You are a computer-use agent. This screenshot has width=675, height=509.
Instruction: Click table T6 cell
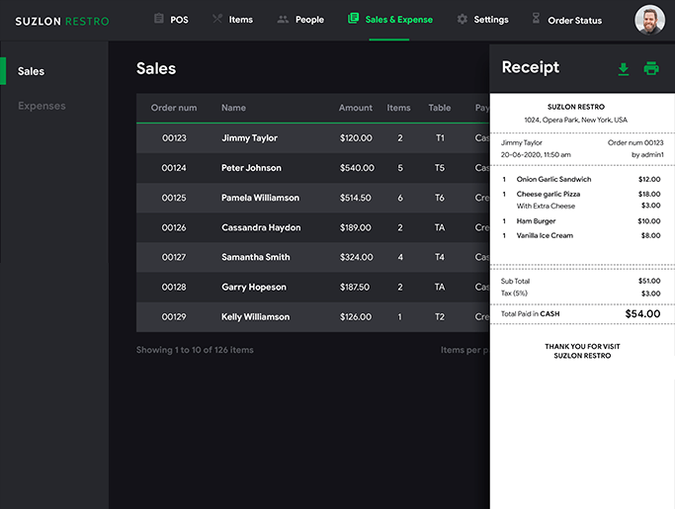coord(440,198)
